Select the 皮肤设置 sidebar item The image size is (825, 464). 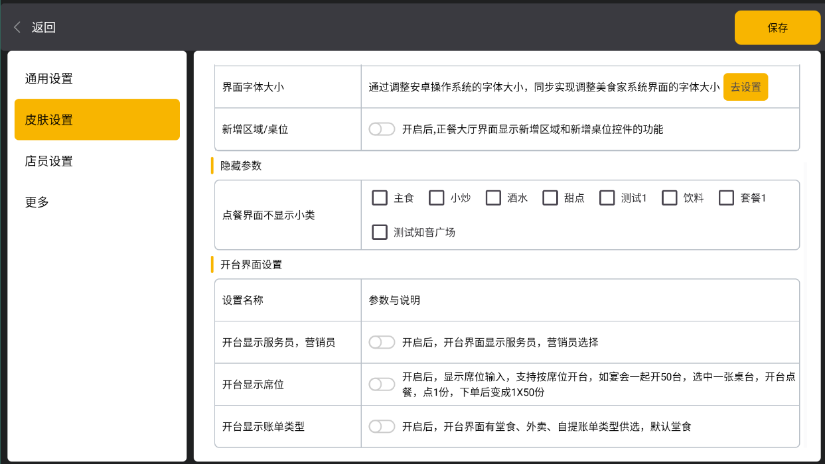pos(97,120)
